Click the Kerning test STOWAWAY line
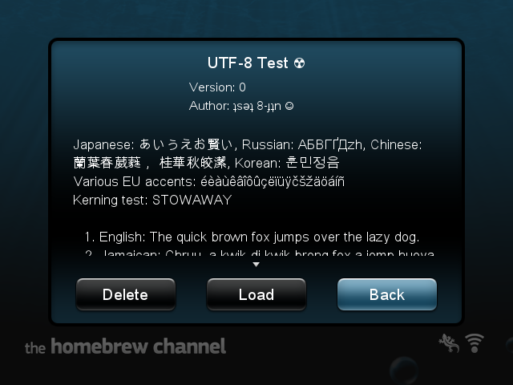 tap(152, 200)
